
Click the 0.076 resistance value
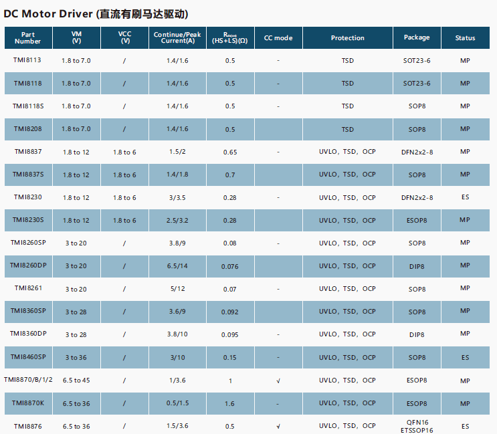click(230, 266)
